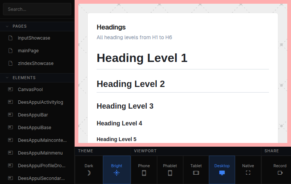Click the Search input field
The height and width of the screenshot is (184, 291).
click(x=37, y=9)
